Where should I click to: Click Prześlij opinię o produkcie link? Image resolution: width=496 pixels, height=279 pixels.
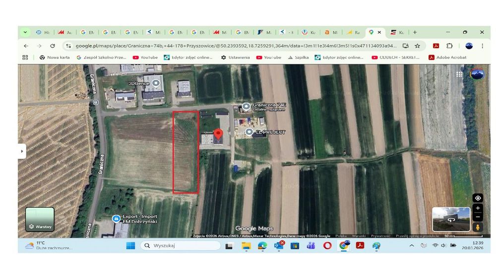click(417, 236)
